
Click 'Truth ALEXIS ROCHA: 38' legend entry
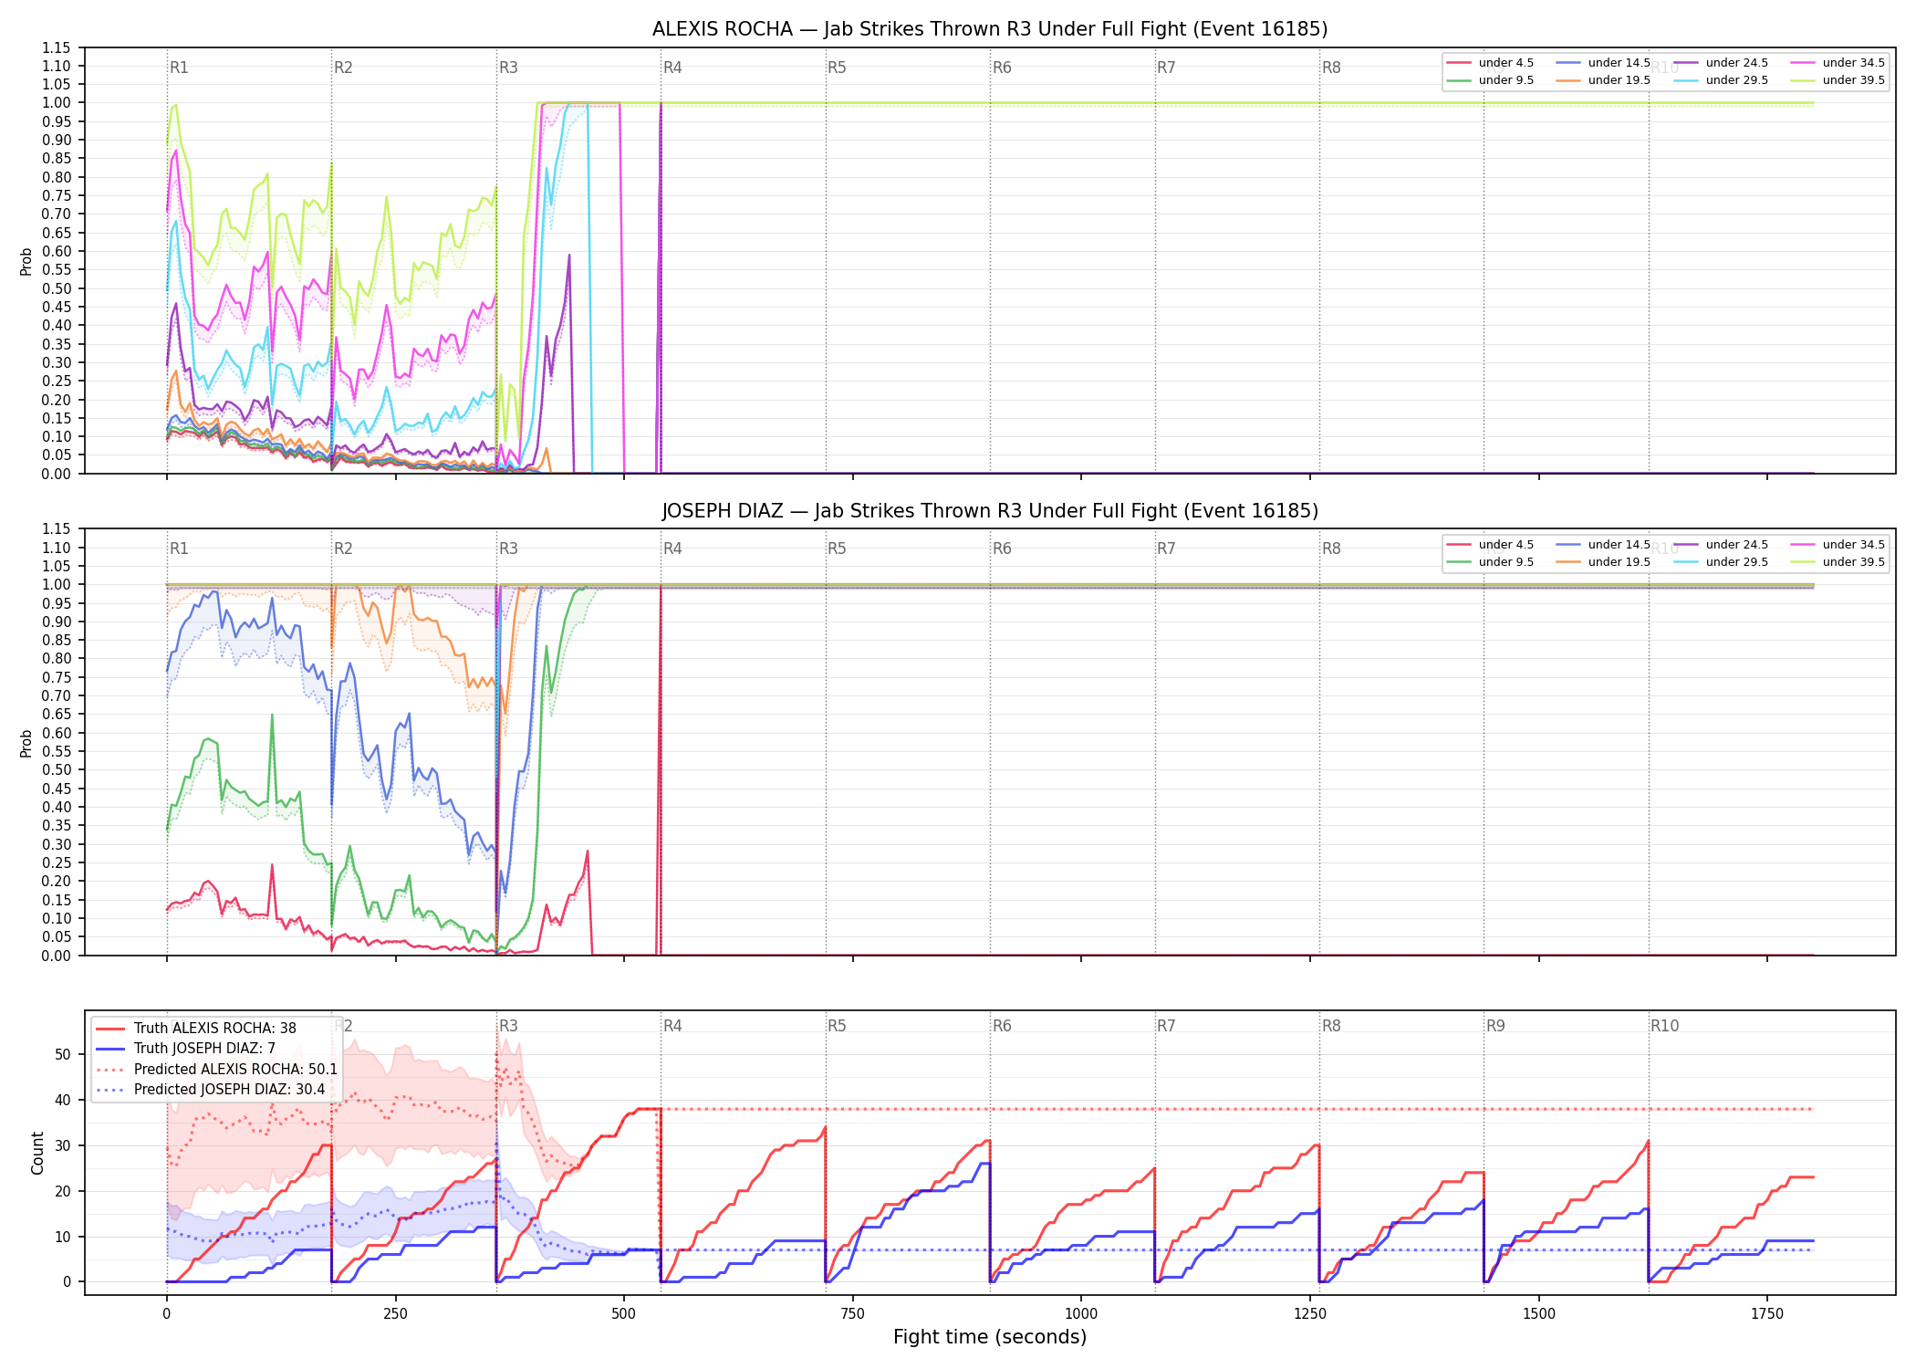pos(196,1028)
